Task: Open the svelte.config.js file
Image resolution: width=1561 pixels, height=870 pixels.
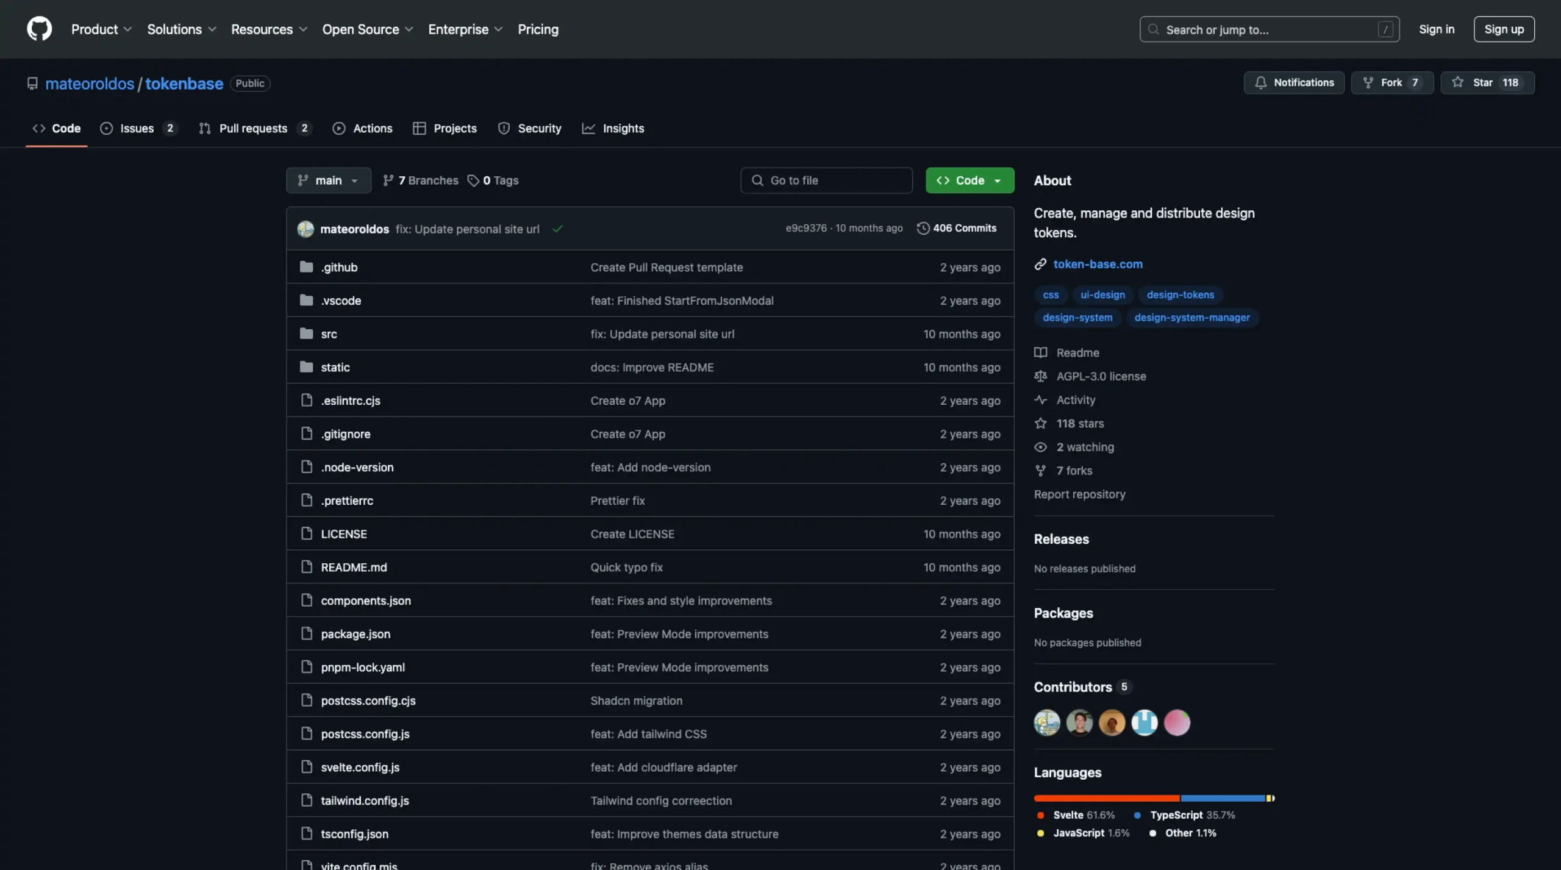Action: pyautogui.click(x=360, y=767)
